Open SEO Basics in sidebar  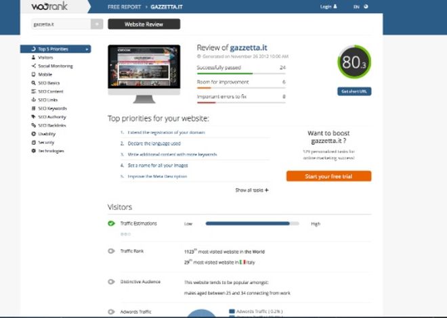(x=49, y=83)
